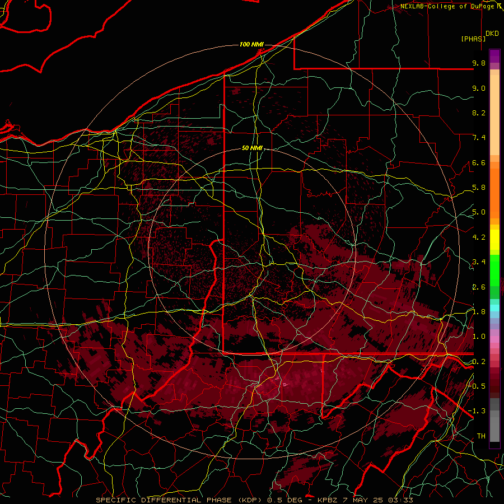Click the DKD label above color scale

(492, 34)
